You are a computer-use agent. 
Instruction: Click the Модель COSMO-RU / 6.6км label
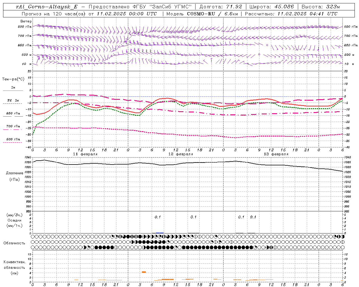tap(202, 14)
